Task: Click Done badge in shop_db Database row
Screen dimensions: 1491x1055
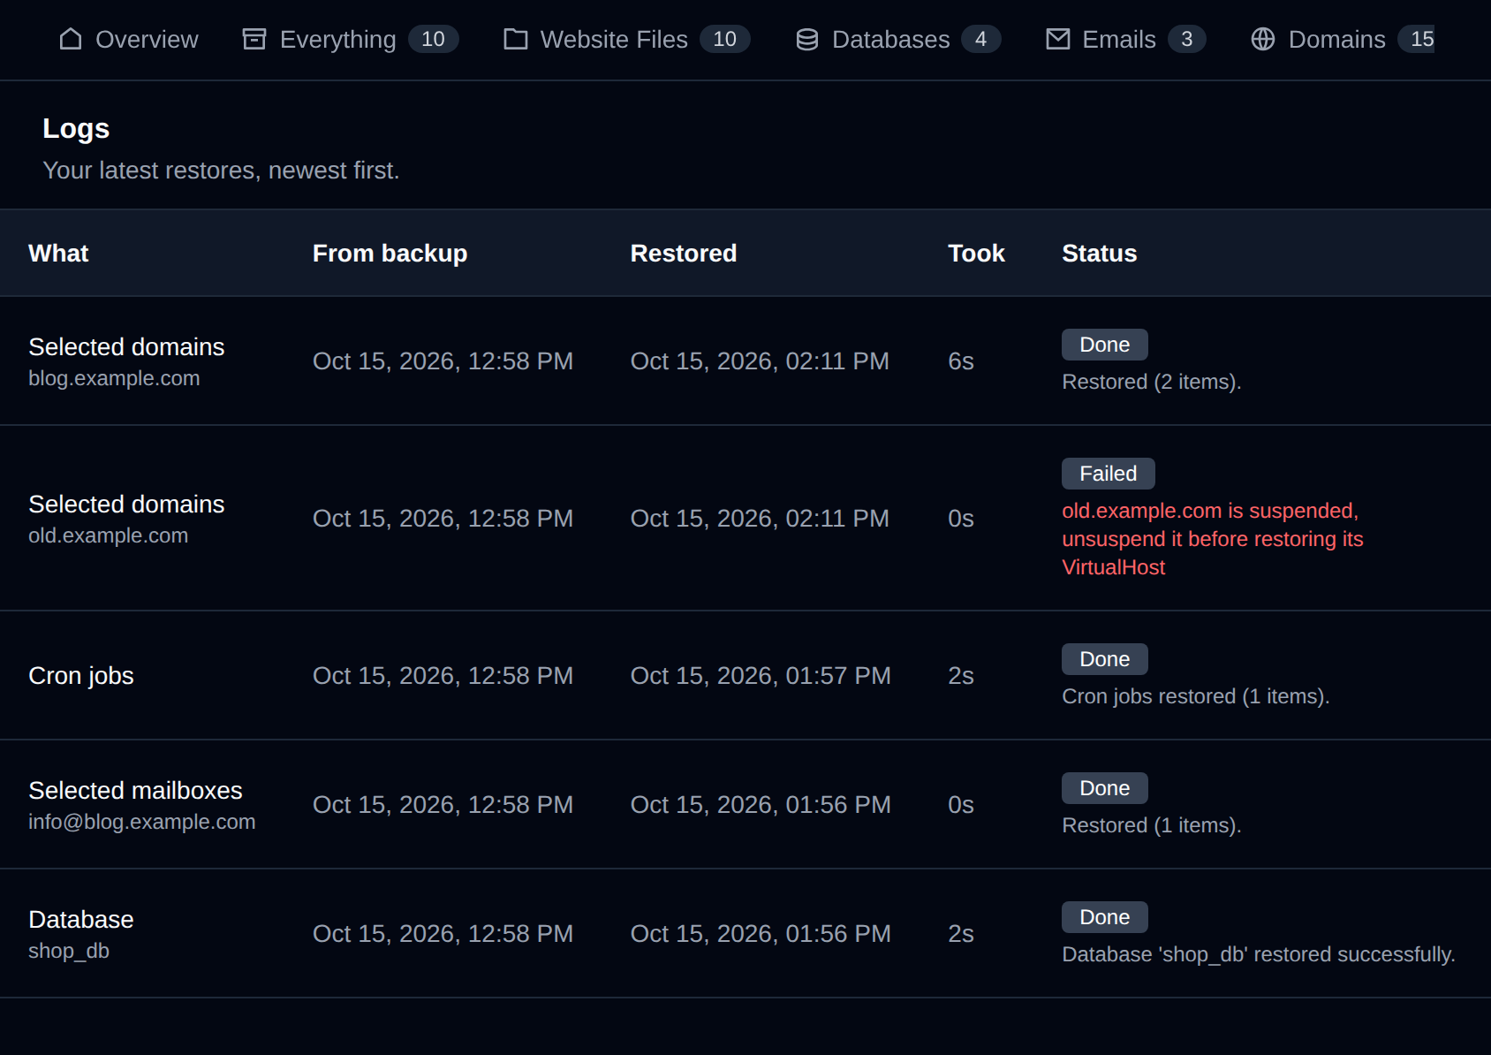Action: (x=1104, y=917)
